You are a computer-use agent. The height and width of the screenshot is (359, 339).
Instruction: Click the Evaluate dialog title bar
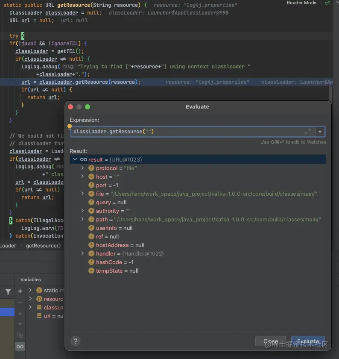197,107
